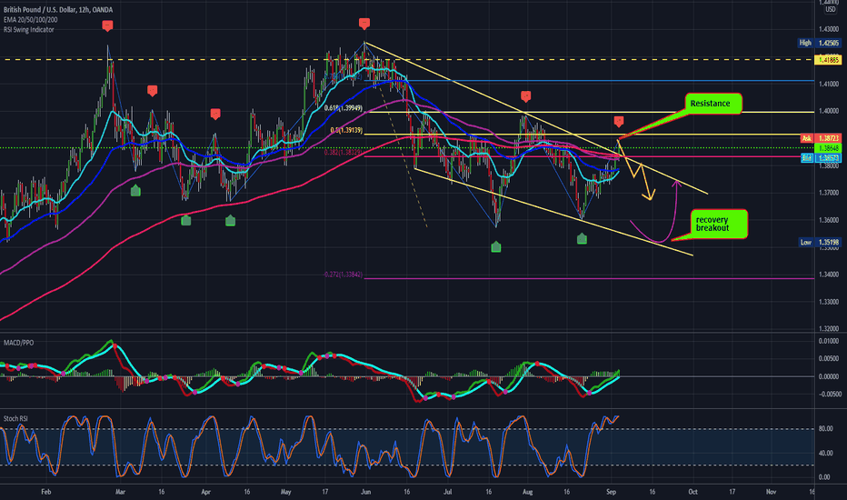Image resolution: width=847 pixels, height=500 pixels.
Task: Open the MACD/PPO pane label
Action: tap(18, 343)
